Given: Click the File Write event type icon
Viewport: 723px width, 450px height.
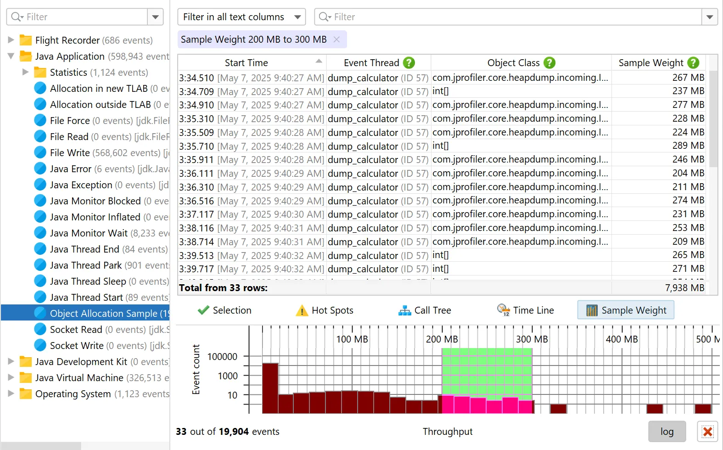Looking at the screenshot, I should (x=40, y=152).
